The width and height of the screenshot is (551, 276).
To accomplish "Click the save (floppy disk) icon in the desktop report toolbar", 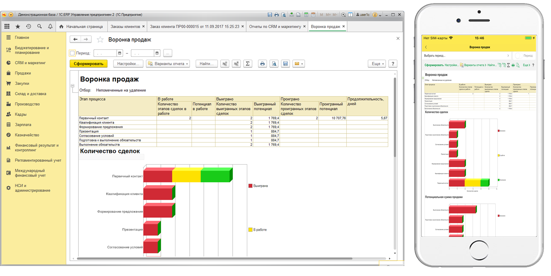I will 285,64.
